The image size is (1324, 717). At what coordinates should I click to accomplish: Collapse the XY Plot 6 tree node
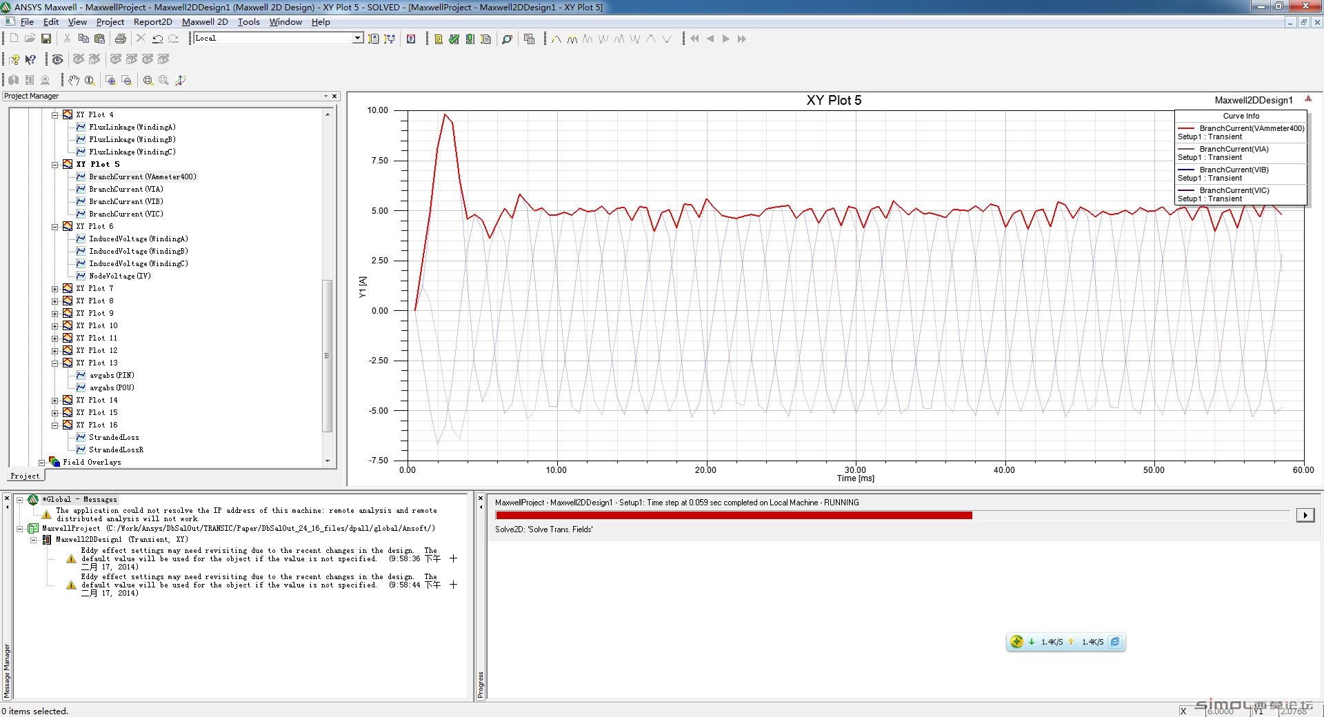point(55,227)
